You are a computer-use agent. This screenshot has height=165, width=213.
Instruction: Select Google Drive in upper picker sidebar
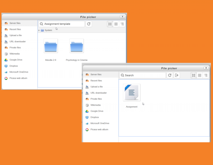[x=16, y=60]
